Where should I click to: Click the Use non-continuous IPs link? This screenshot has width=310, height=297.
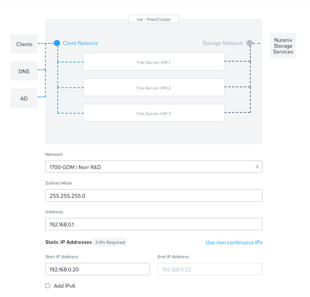pyautogui.click(x=234, y=242)
